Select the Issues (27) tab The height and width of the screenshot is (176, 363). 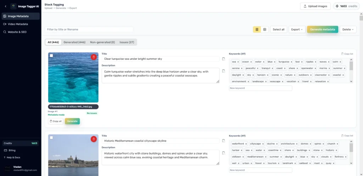click(127, 42)
